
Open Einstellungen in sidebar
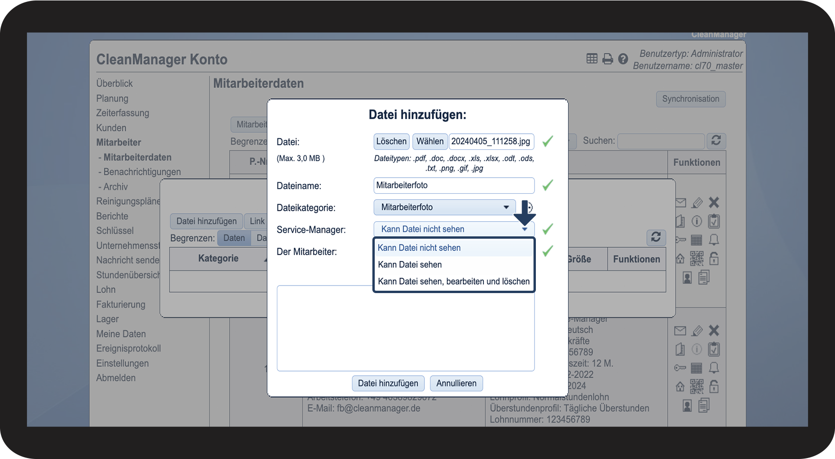point(122,364)
